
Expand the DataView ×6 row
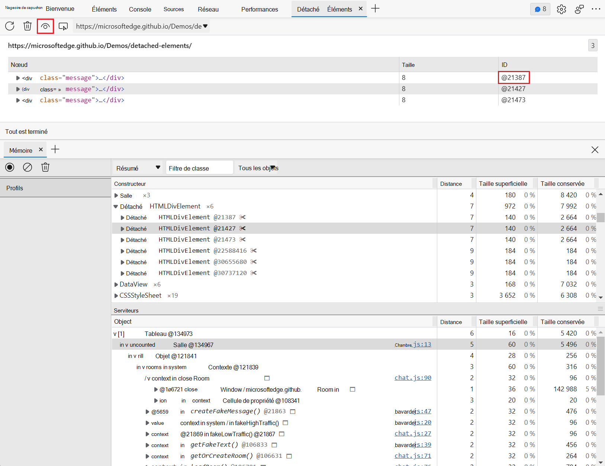tap(116, 285)
